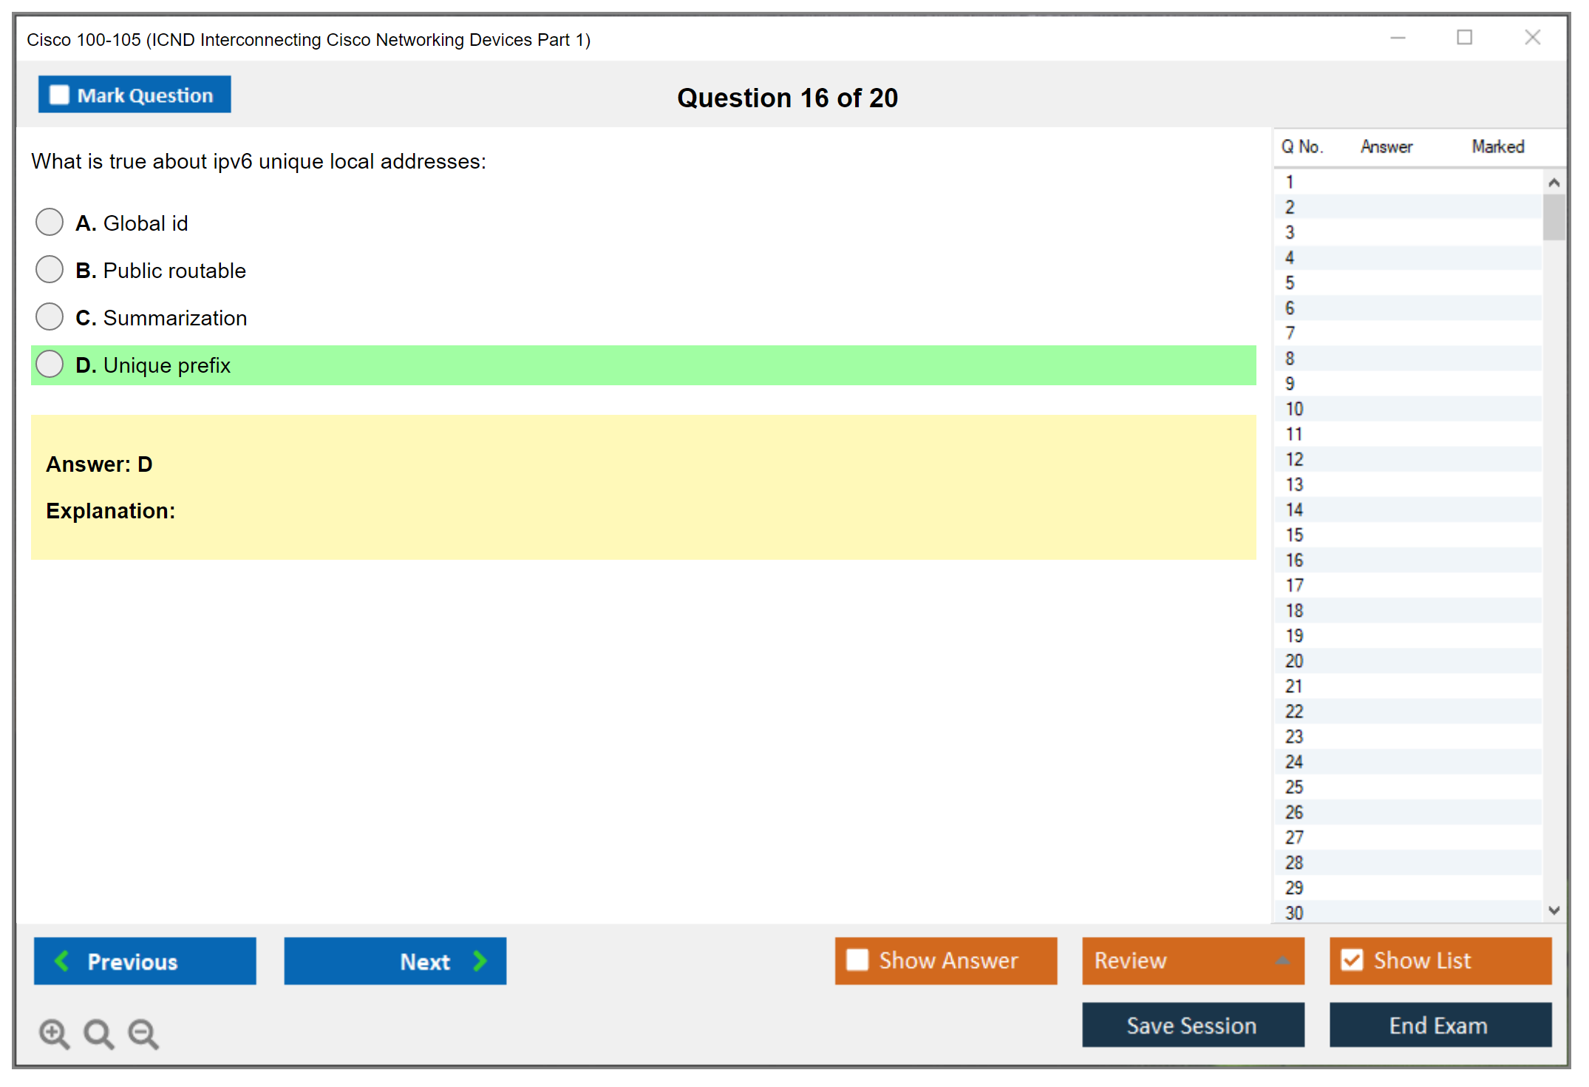Image resolution: width=1589 pixels, height=1087 pixels.
Task: Click the zoom in magnifier icon
Action: (x=54, y=1033)
